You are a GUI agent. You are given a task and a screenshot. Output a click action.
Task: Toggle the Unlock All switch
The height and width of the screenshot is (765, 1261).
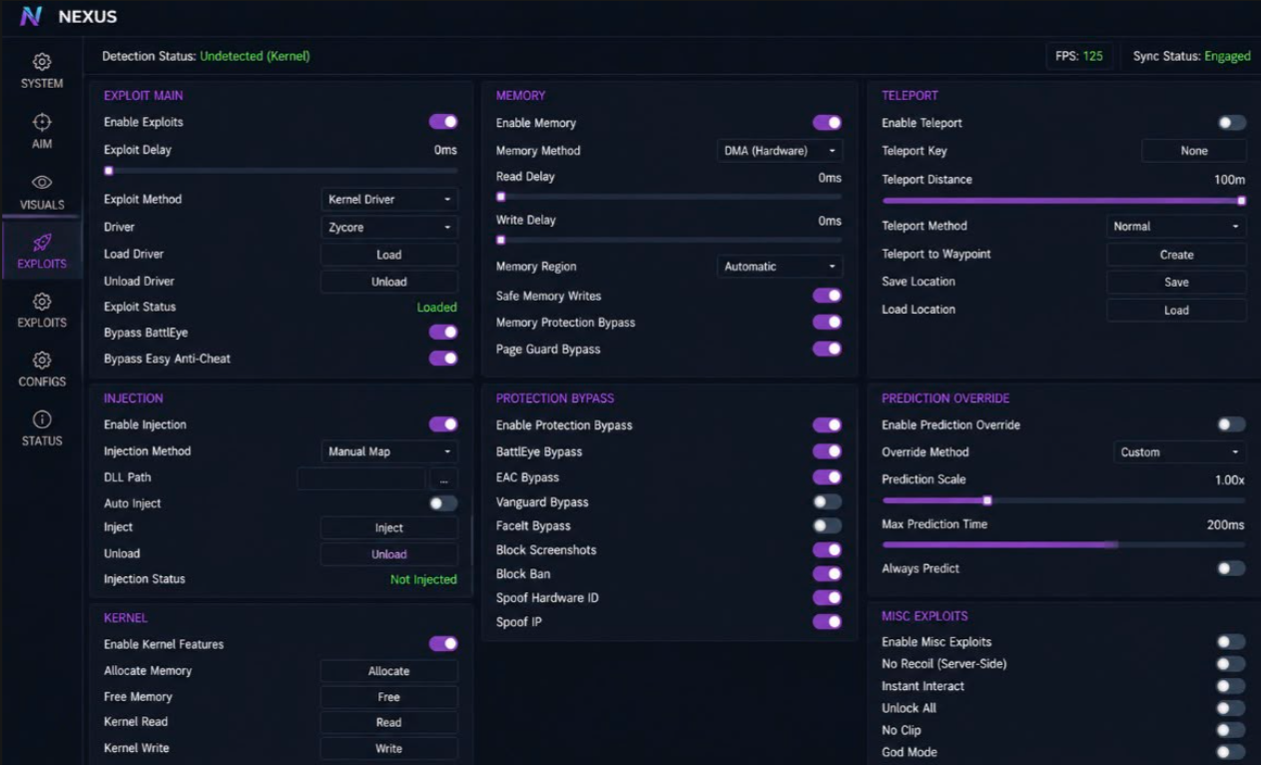point(1231,708)
